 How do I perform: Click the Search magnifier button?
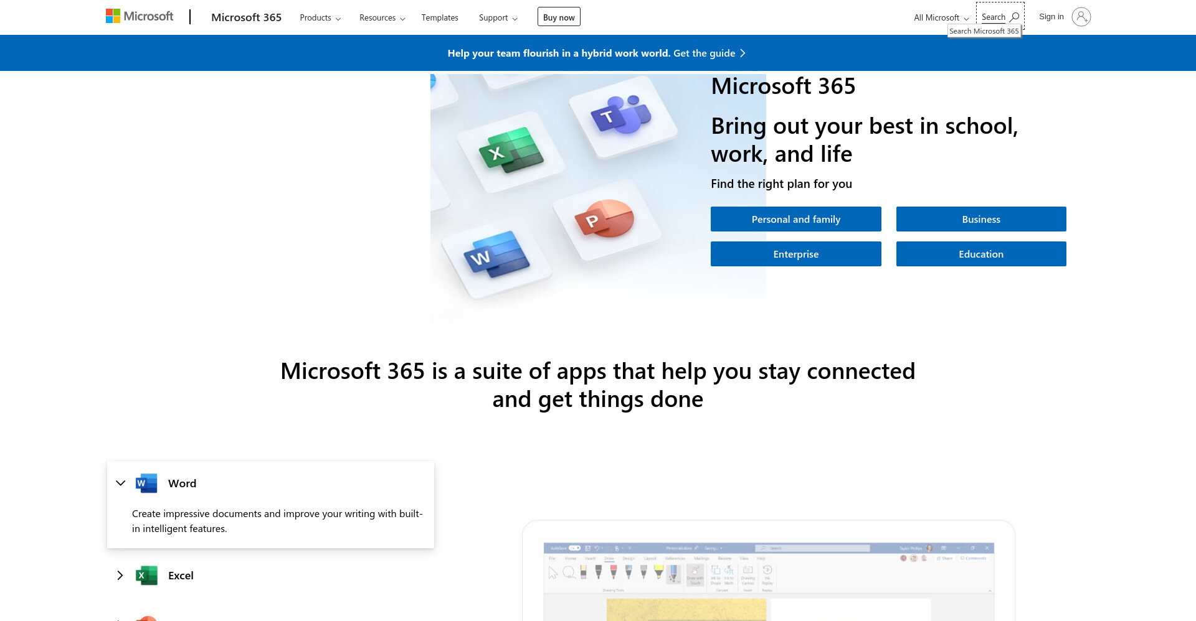point(1000,17)
